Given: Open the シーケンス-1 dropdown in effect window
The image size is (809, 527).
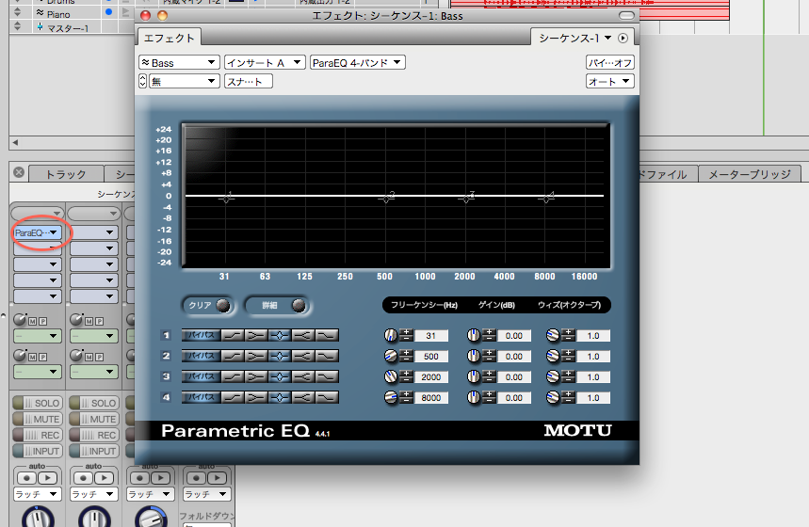Looking at the screenshot, I should coord(575,39).
